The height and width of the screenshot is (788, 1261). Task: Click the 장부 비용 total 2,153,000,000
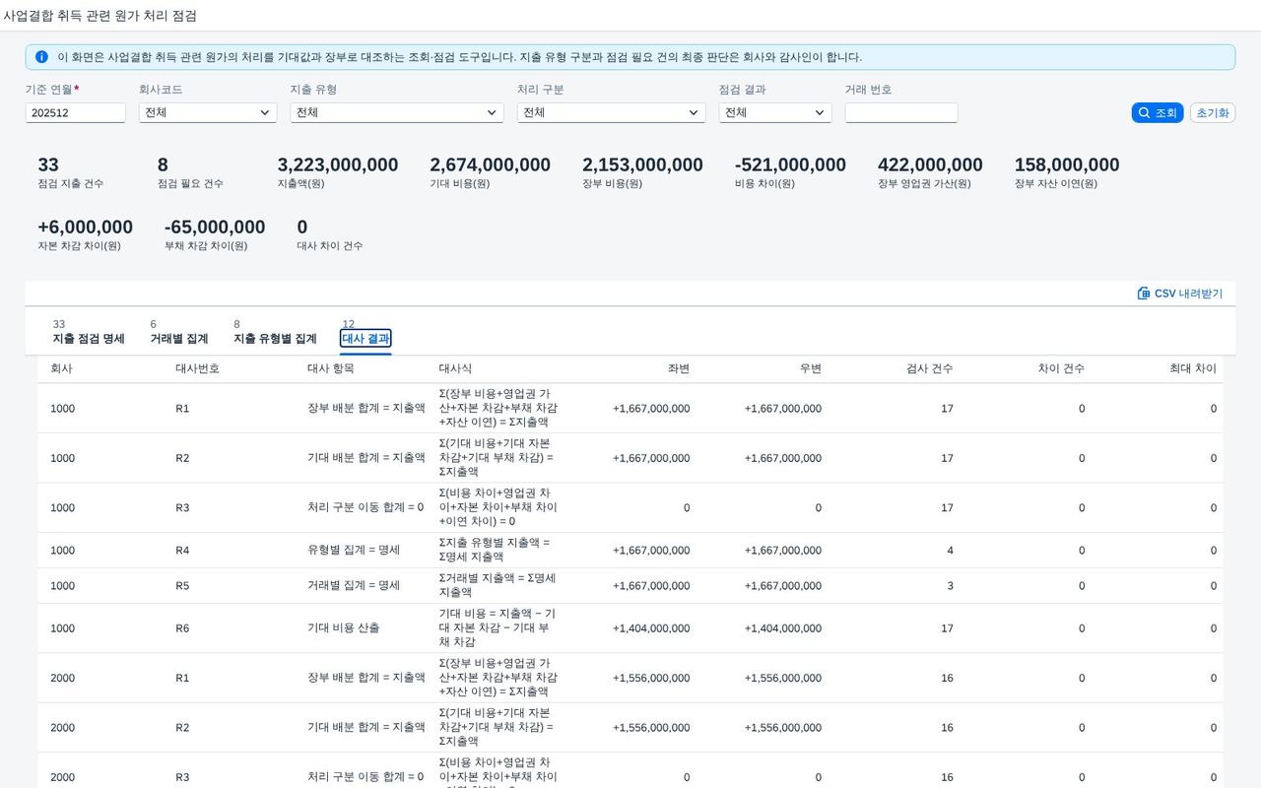click(x=642, y=164)
